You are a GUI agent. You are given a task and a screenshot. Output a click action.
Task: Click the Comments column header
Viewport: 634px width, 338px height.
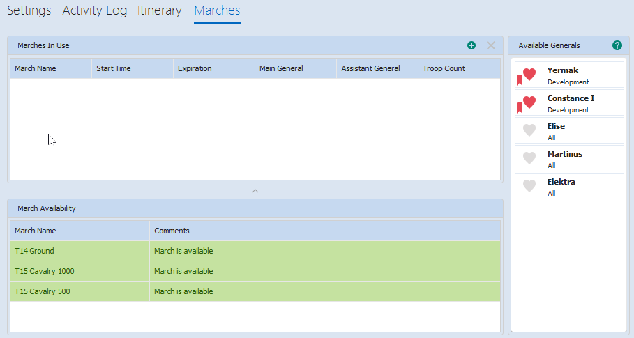172,231
